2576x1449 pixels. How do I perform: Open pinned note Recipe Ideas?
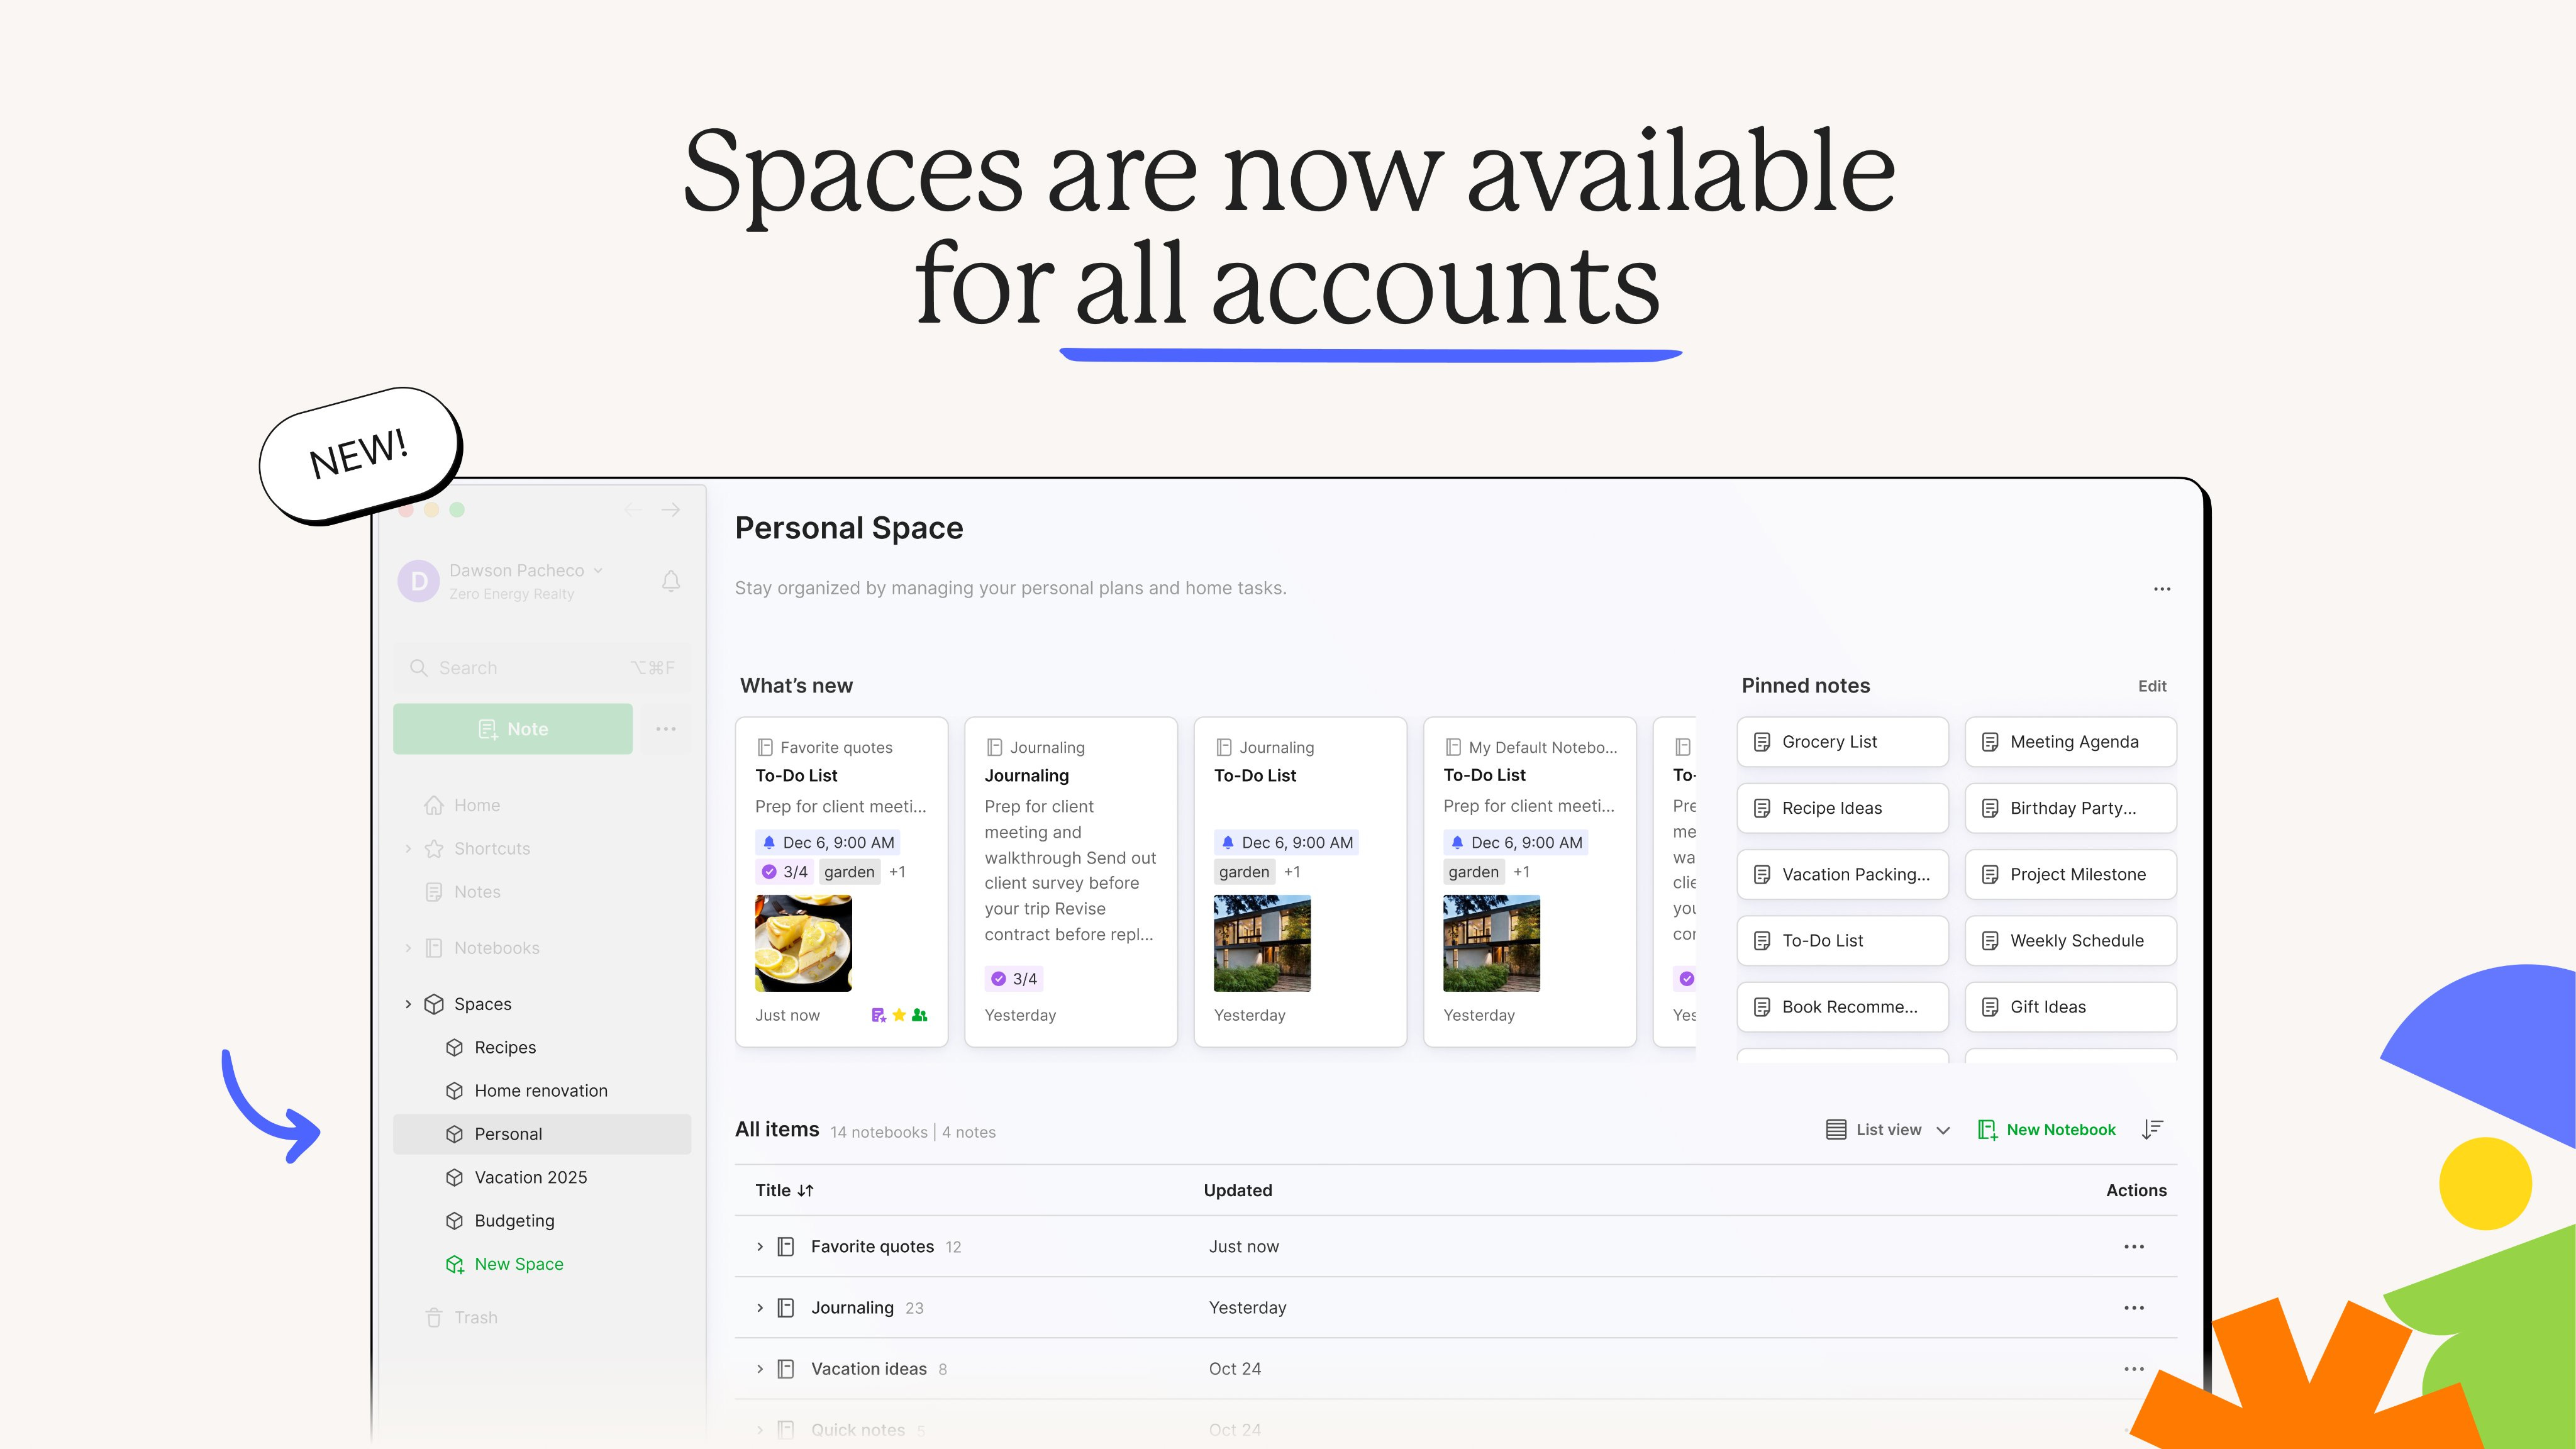(x=1842, y=808)
